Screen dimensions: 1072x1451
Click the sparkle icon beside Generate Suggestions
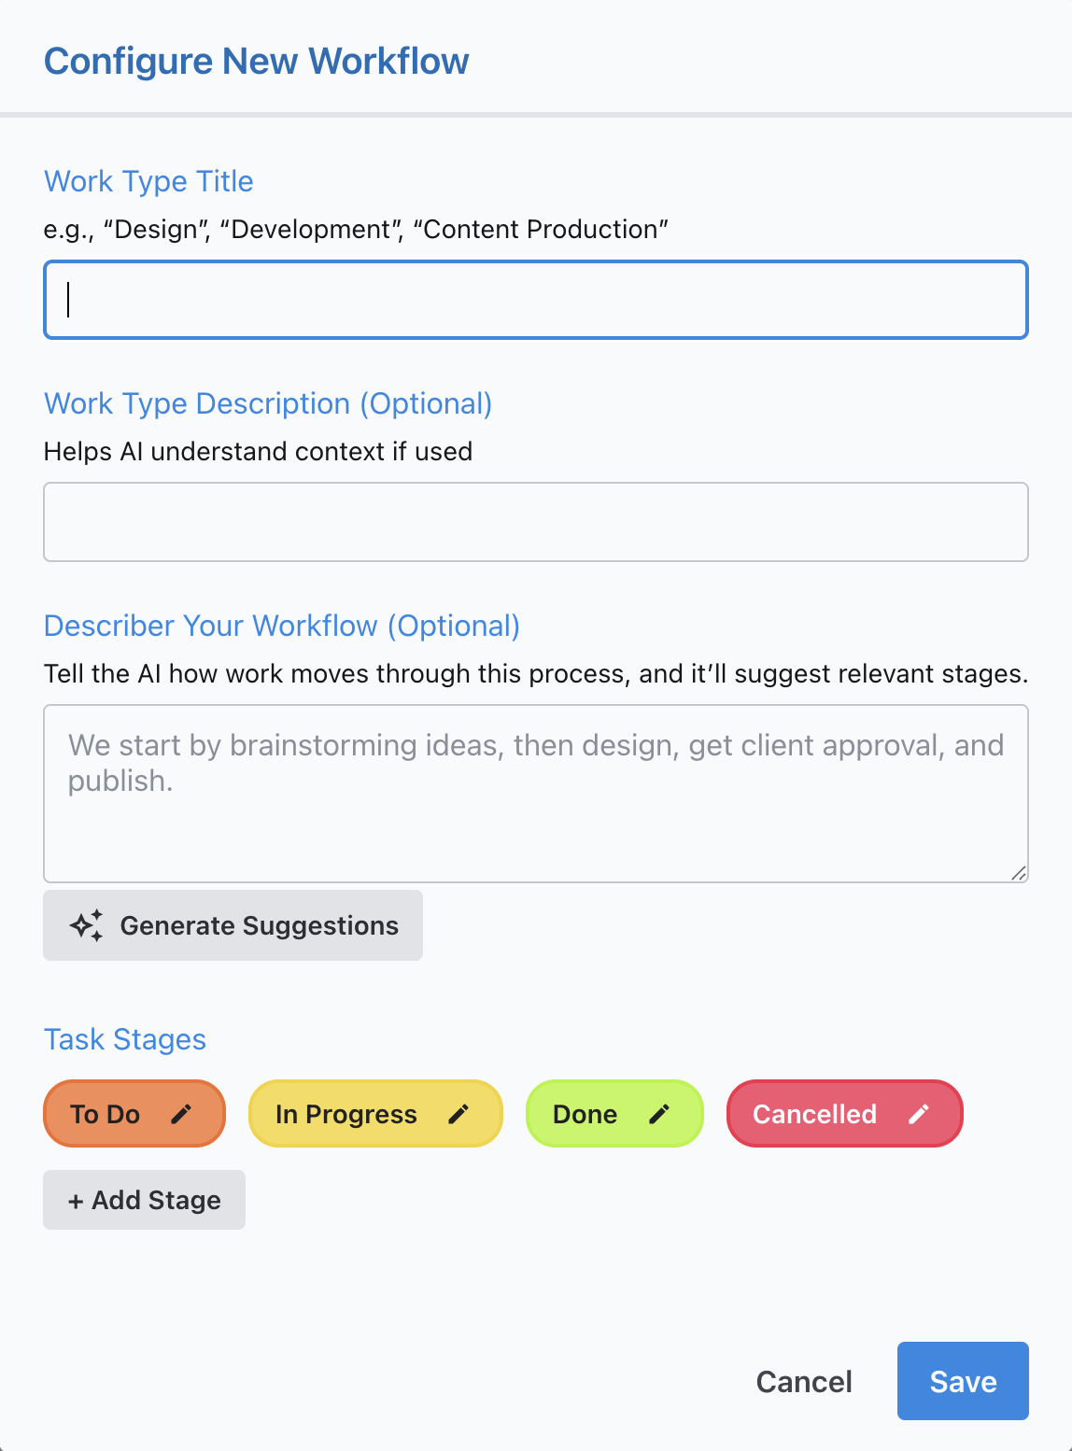(x=86, y=925)
